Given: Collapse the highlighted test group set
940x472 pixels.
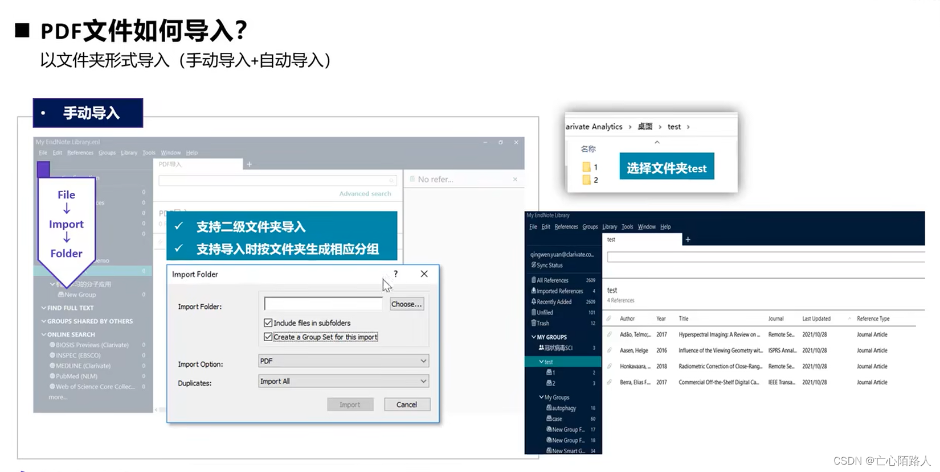Looking at the screenshot, I should 541,362.
